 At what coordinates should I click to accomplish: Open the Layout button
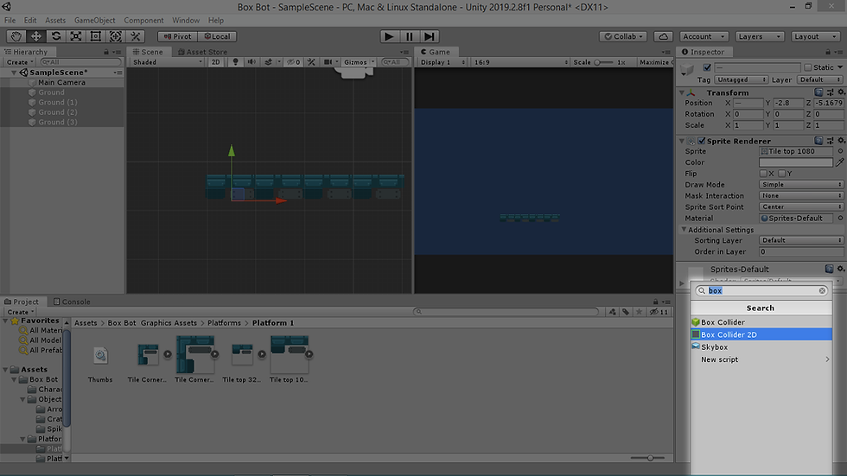pos(815,36)
